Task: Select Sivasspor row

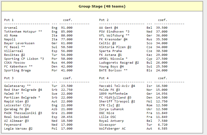Action: pos(133,125)
